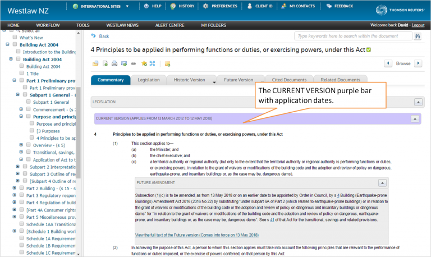Click the add note icon in toolbar
The width and height of the screenshot is (431, 257).
pyautogui.click(x=167, y=64)
